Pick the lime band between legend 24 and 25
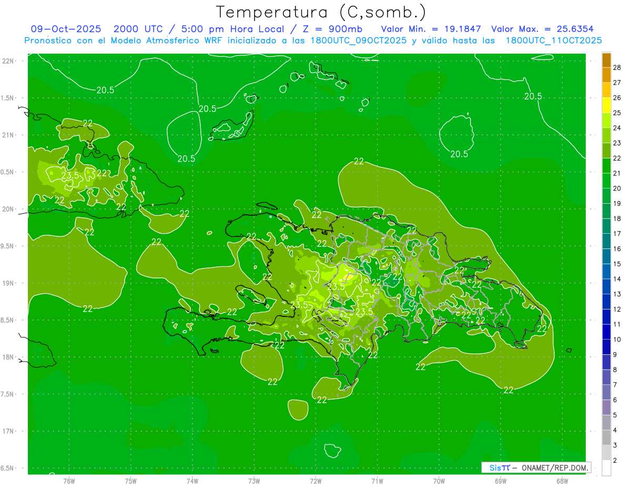The image size is (631, 488). 606,121
